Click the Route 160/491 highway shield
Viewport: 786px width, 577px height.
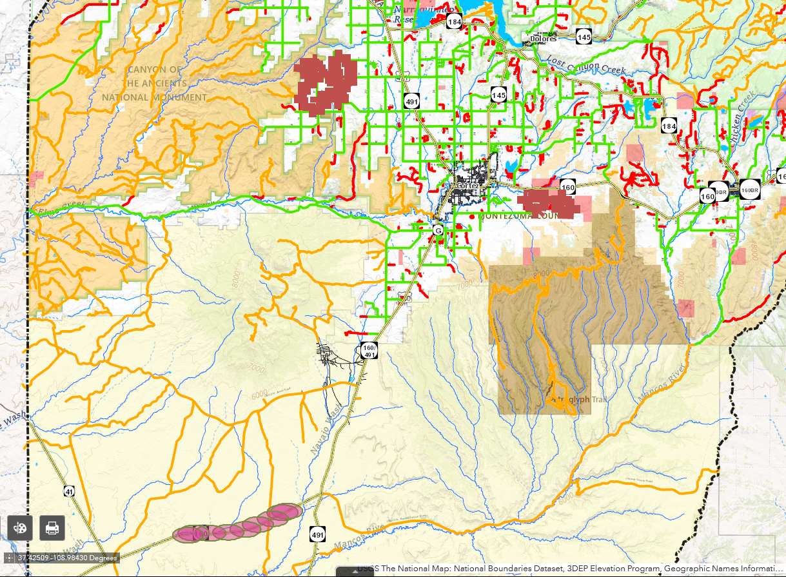[369, 350]
